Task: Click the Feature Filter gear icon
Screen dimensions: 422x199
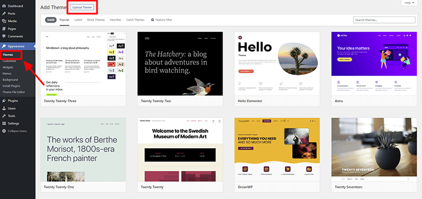Action: (152, 20)
